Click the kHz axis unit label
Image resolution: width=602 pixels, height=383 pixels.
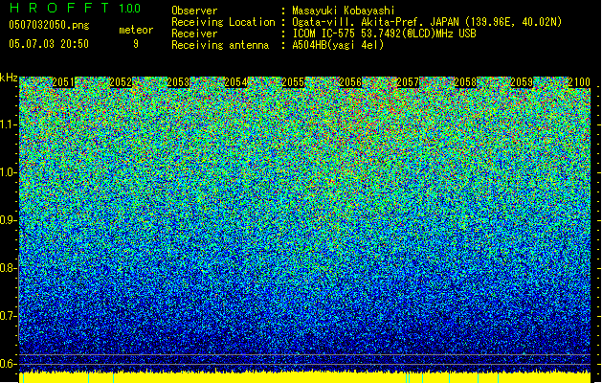coord(9,78)
